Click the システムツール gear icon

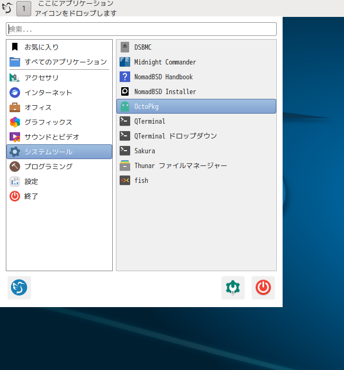[x=15, y=152]
